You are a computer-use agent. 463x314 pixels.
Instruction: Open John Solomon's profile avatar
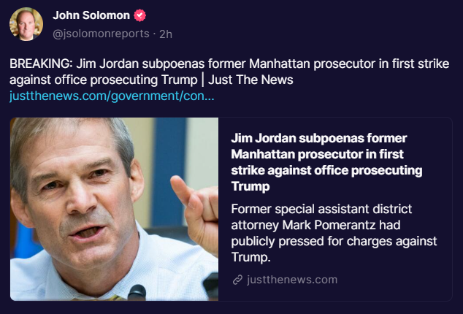click(x=26, y=24)
